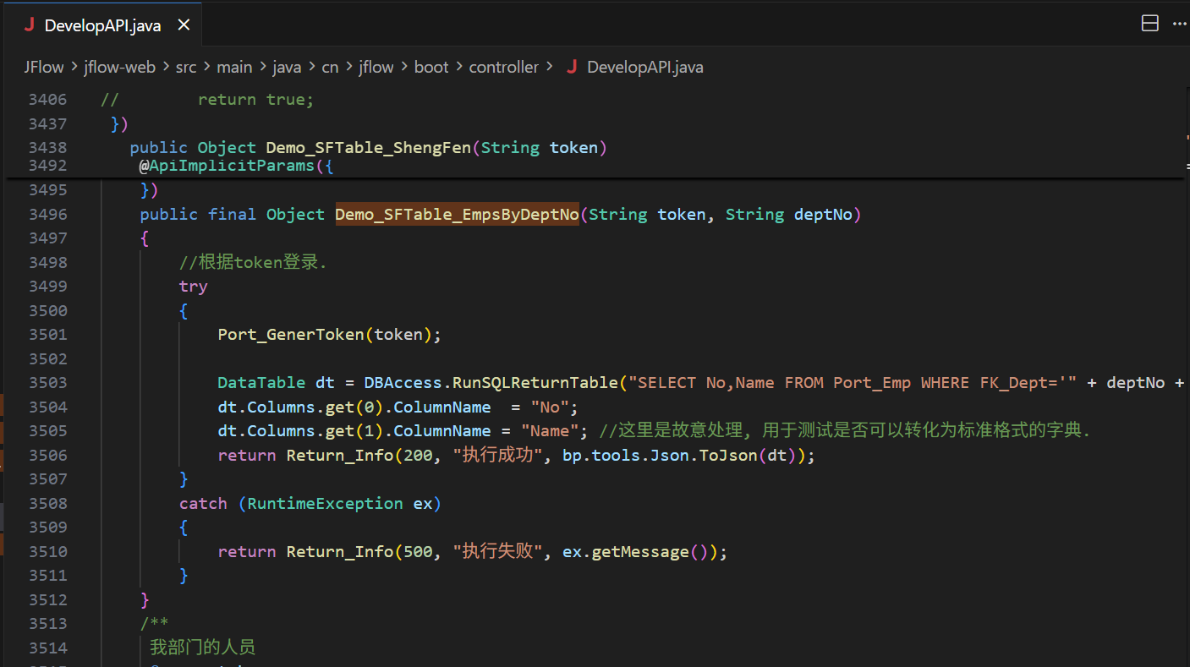The height and width of the screenshot is (667, 1190).
Task: Open the More Actions ellipsis menu
Action: pos(1179,24)
